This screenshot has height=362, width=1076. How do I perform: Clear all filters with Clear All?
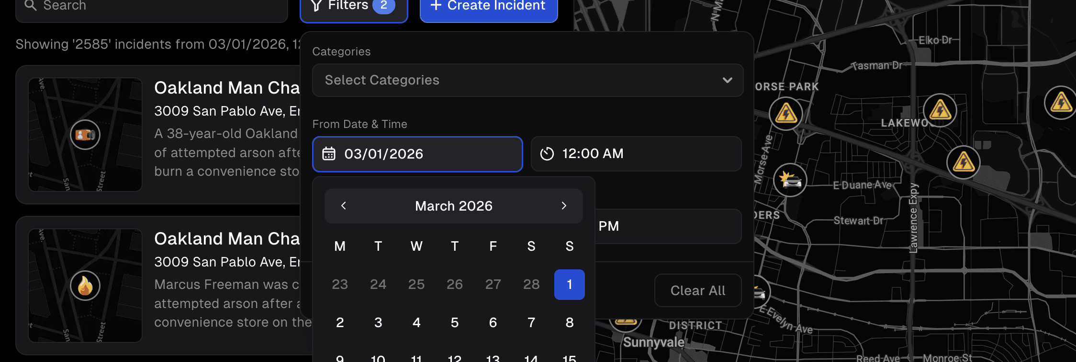(x=698, y=290)
